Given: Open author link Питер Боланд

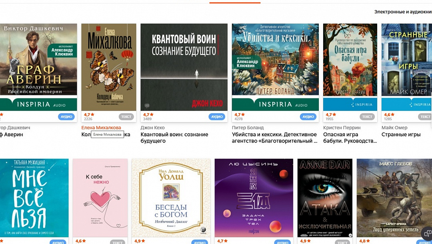Looking at the screenshot, I should [x=248, y=128].
